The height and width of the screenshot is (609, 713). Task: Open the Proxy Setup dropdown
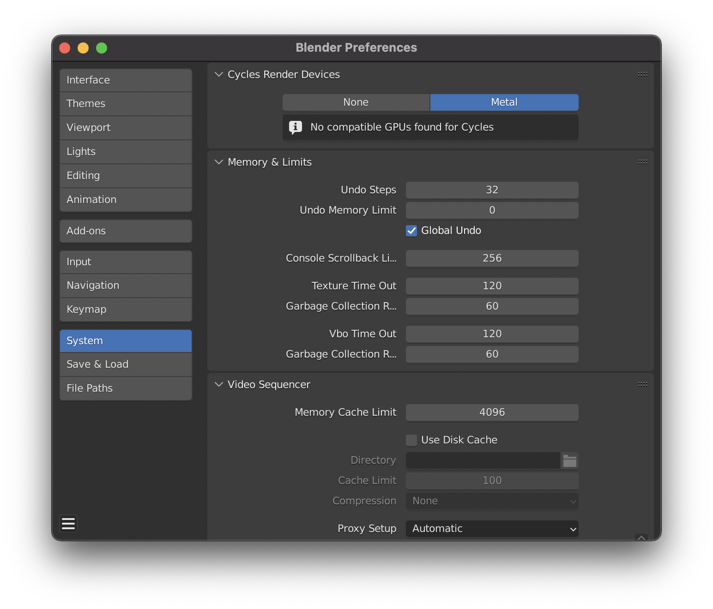(x=492, y=529)
